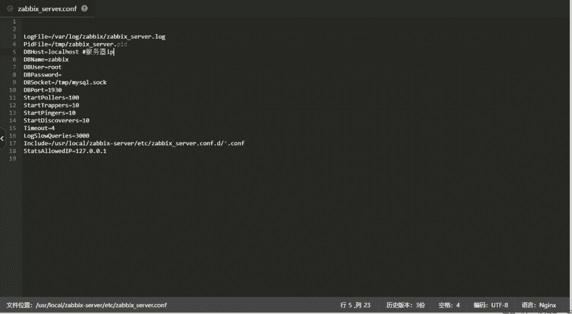Click the StartPollers=100 line
Screen dimensions: 572x314
point(51,97)
